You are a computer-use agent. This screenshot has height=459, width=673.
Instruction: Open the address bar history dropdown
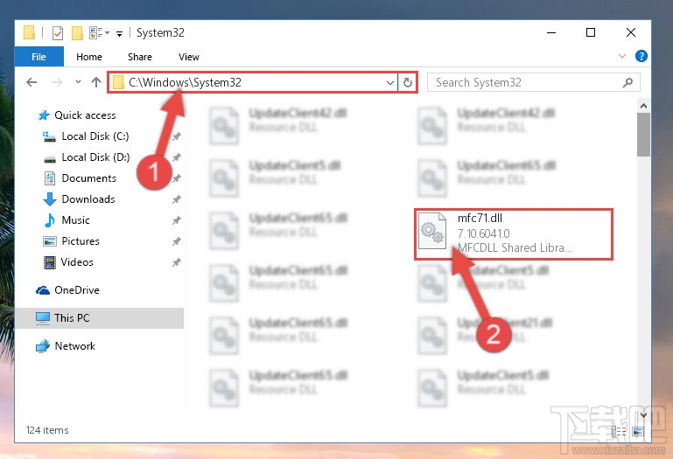(389, 82)
